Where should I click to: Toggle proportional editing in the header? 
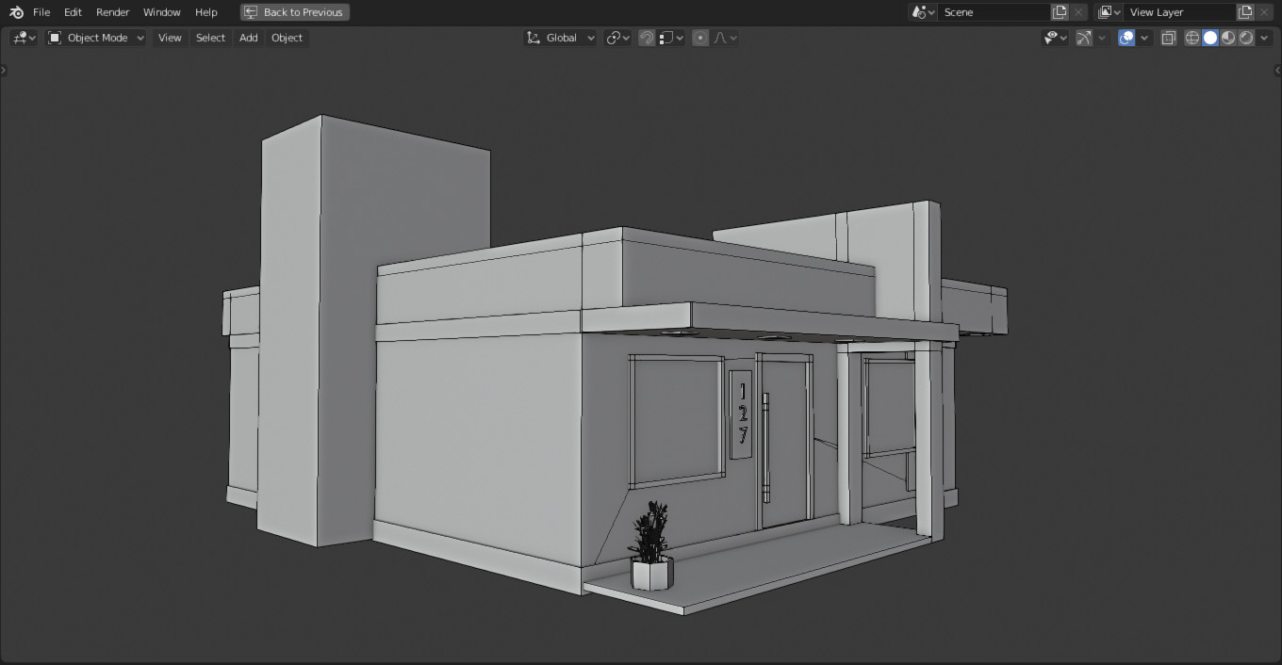point(699,37)
